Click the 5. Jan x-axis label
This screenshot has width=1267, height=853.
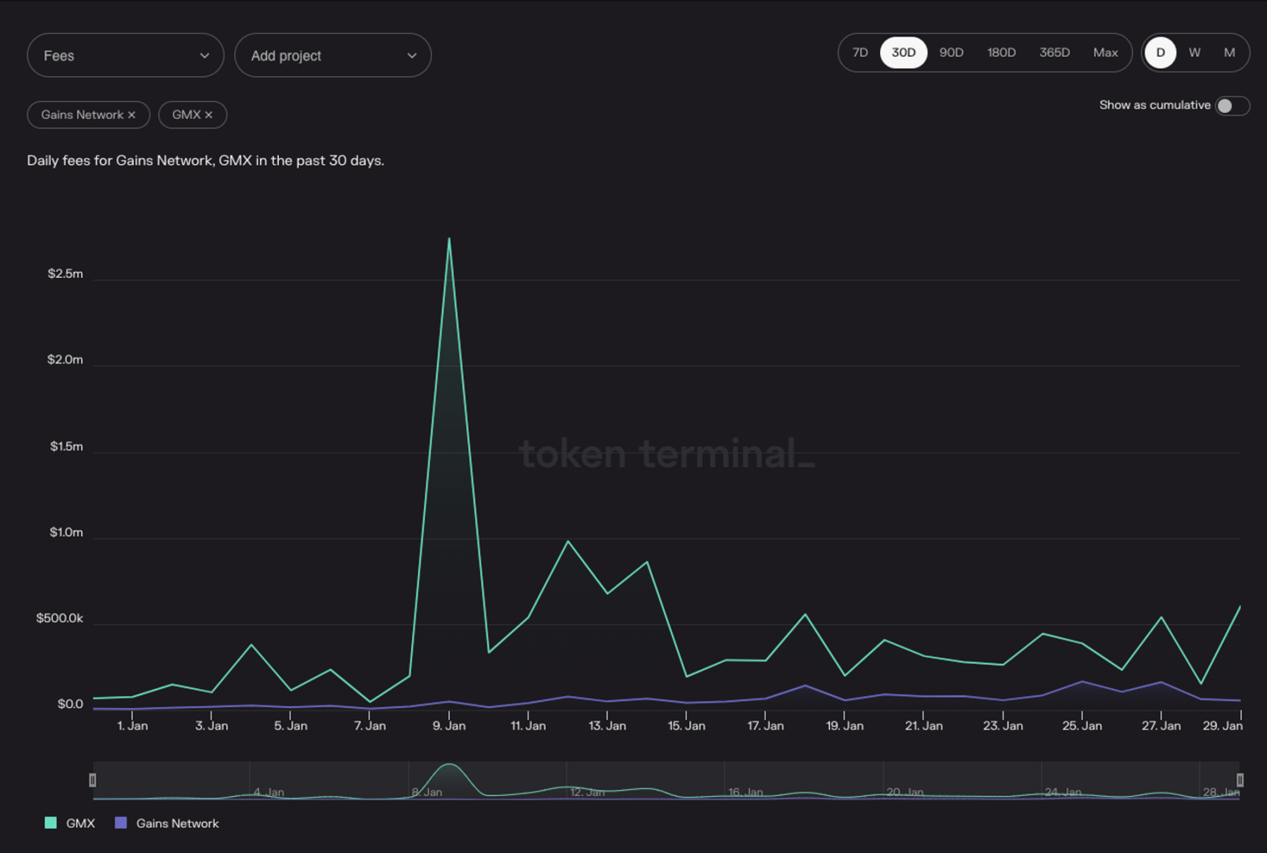click(x=291, y=726)
